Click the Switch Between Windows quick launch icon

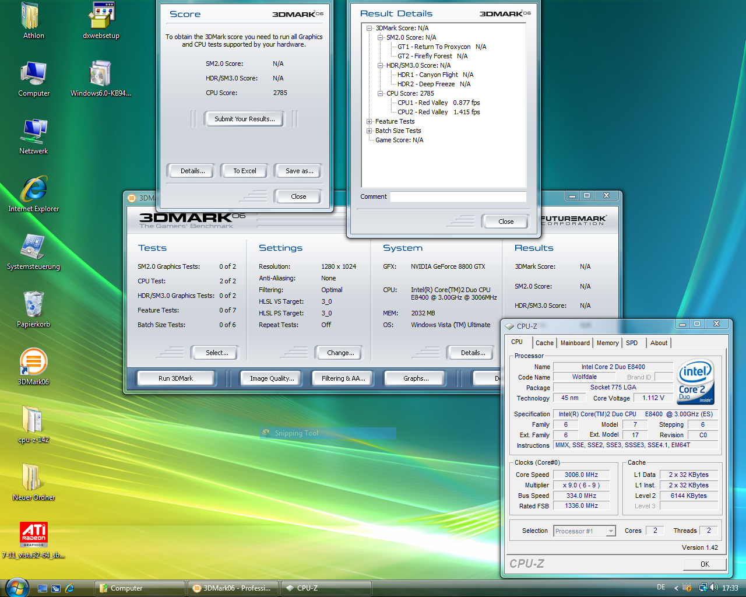point(56,588)
